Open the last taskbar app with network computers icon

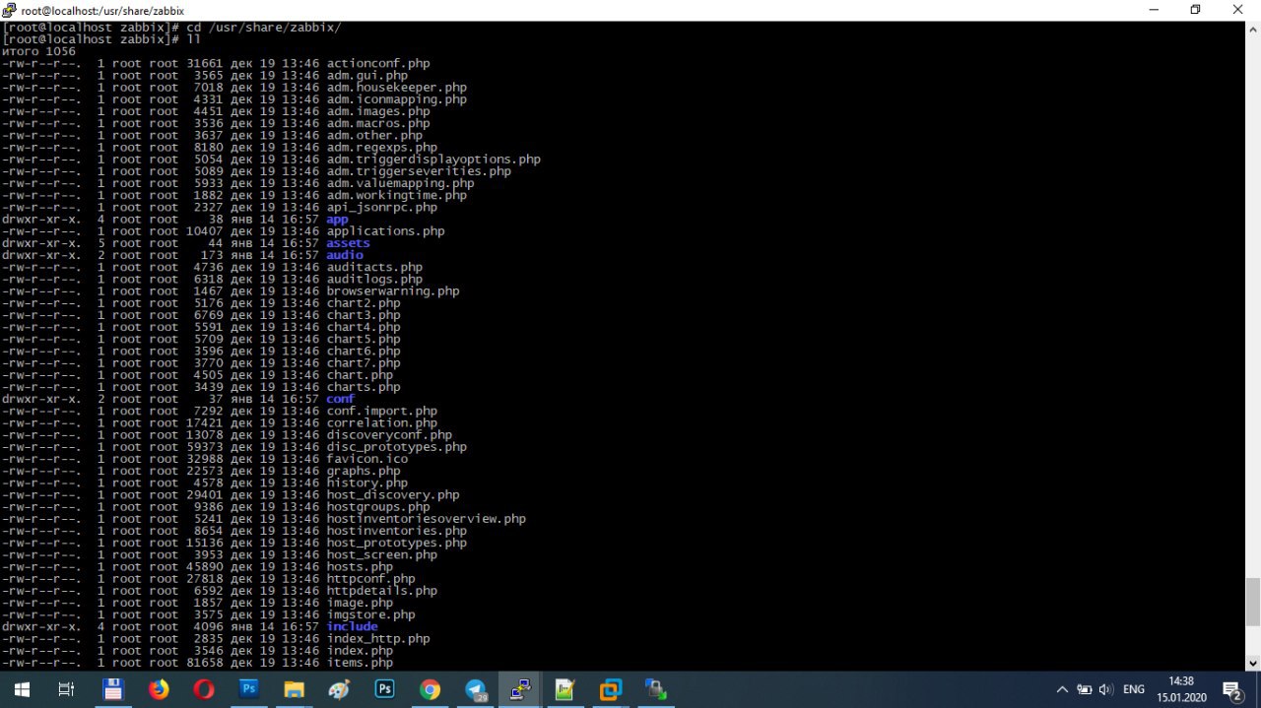click(x=656, y=689)
